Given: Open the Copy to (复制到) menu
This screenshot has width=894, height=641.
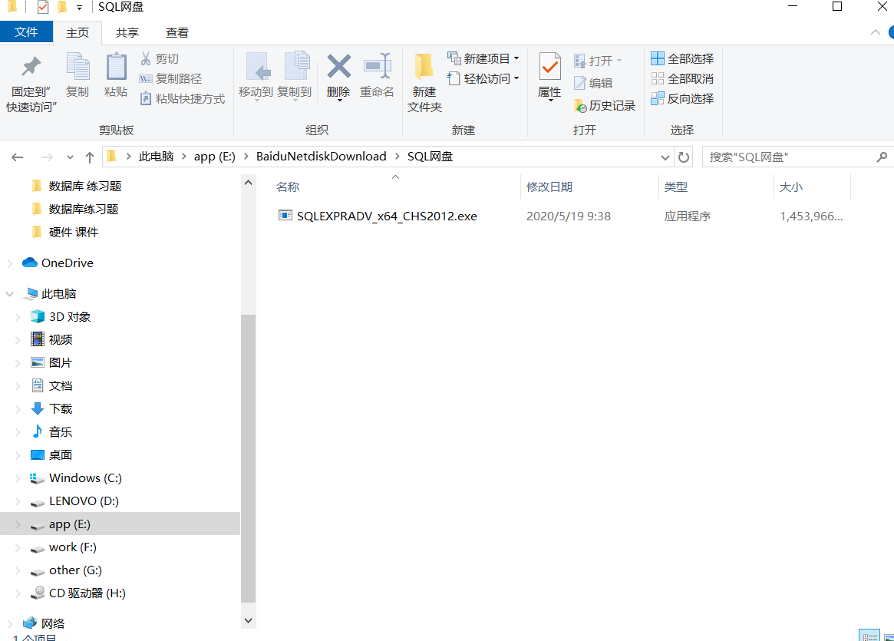Looking at the screenshot, I should click(x=295, y=76).
